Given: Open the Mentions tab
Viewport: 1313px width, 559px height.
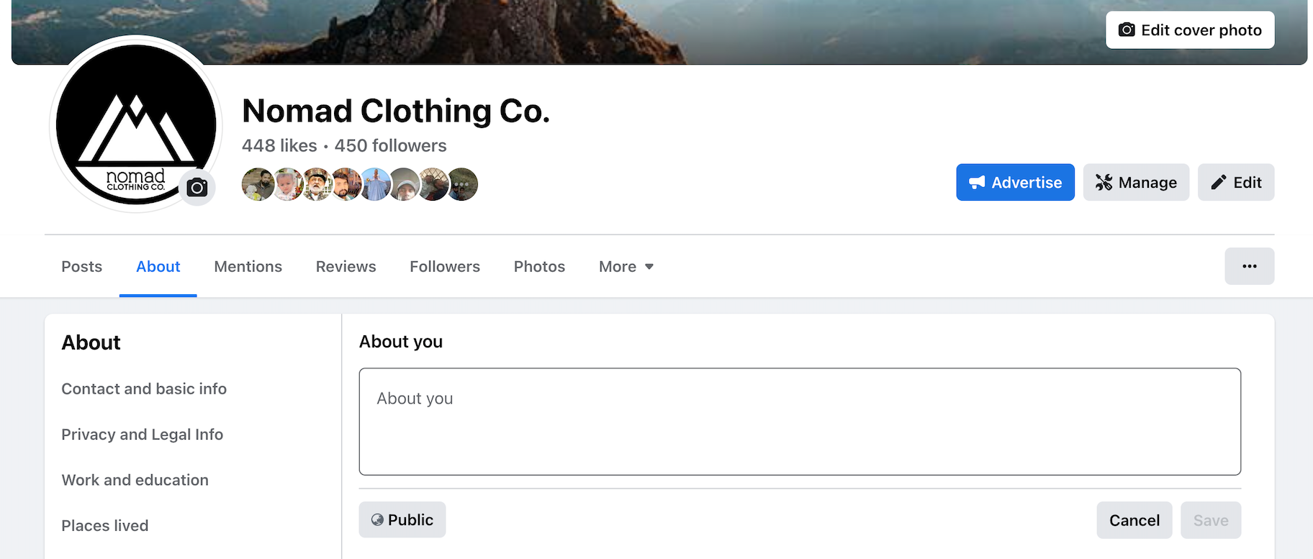Looking at the screenshot, I should [x=248, y=267].
